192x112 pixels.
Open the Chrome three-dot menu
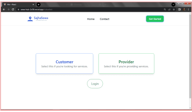[x=188, y=9]
